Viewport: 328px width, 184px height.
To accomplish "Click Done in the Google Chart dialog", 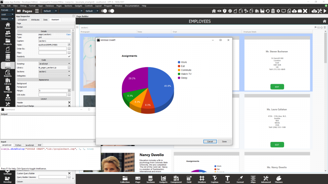I will 224,141.
